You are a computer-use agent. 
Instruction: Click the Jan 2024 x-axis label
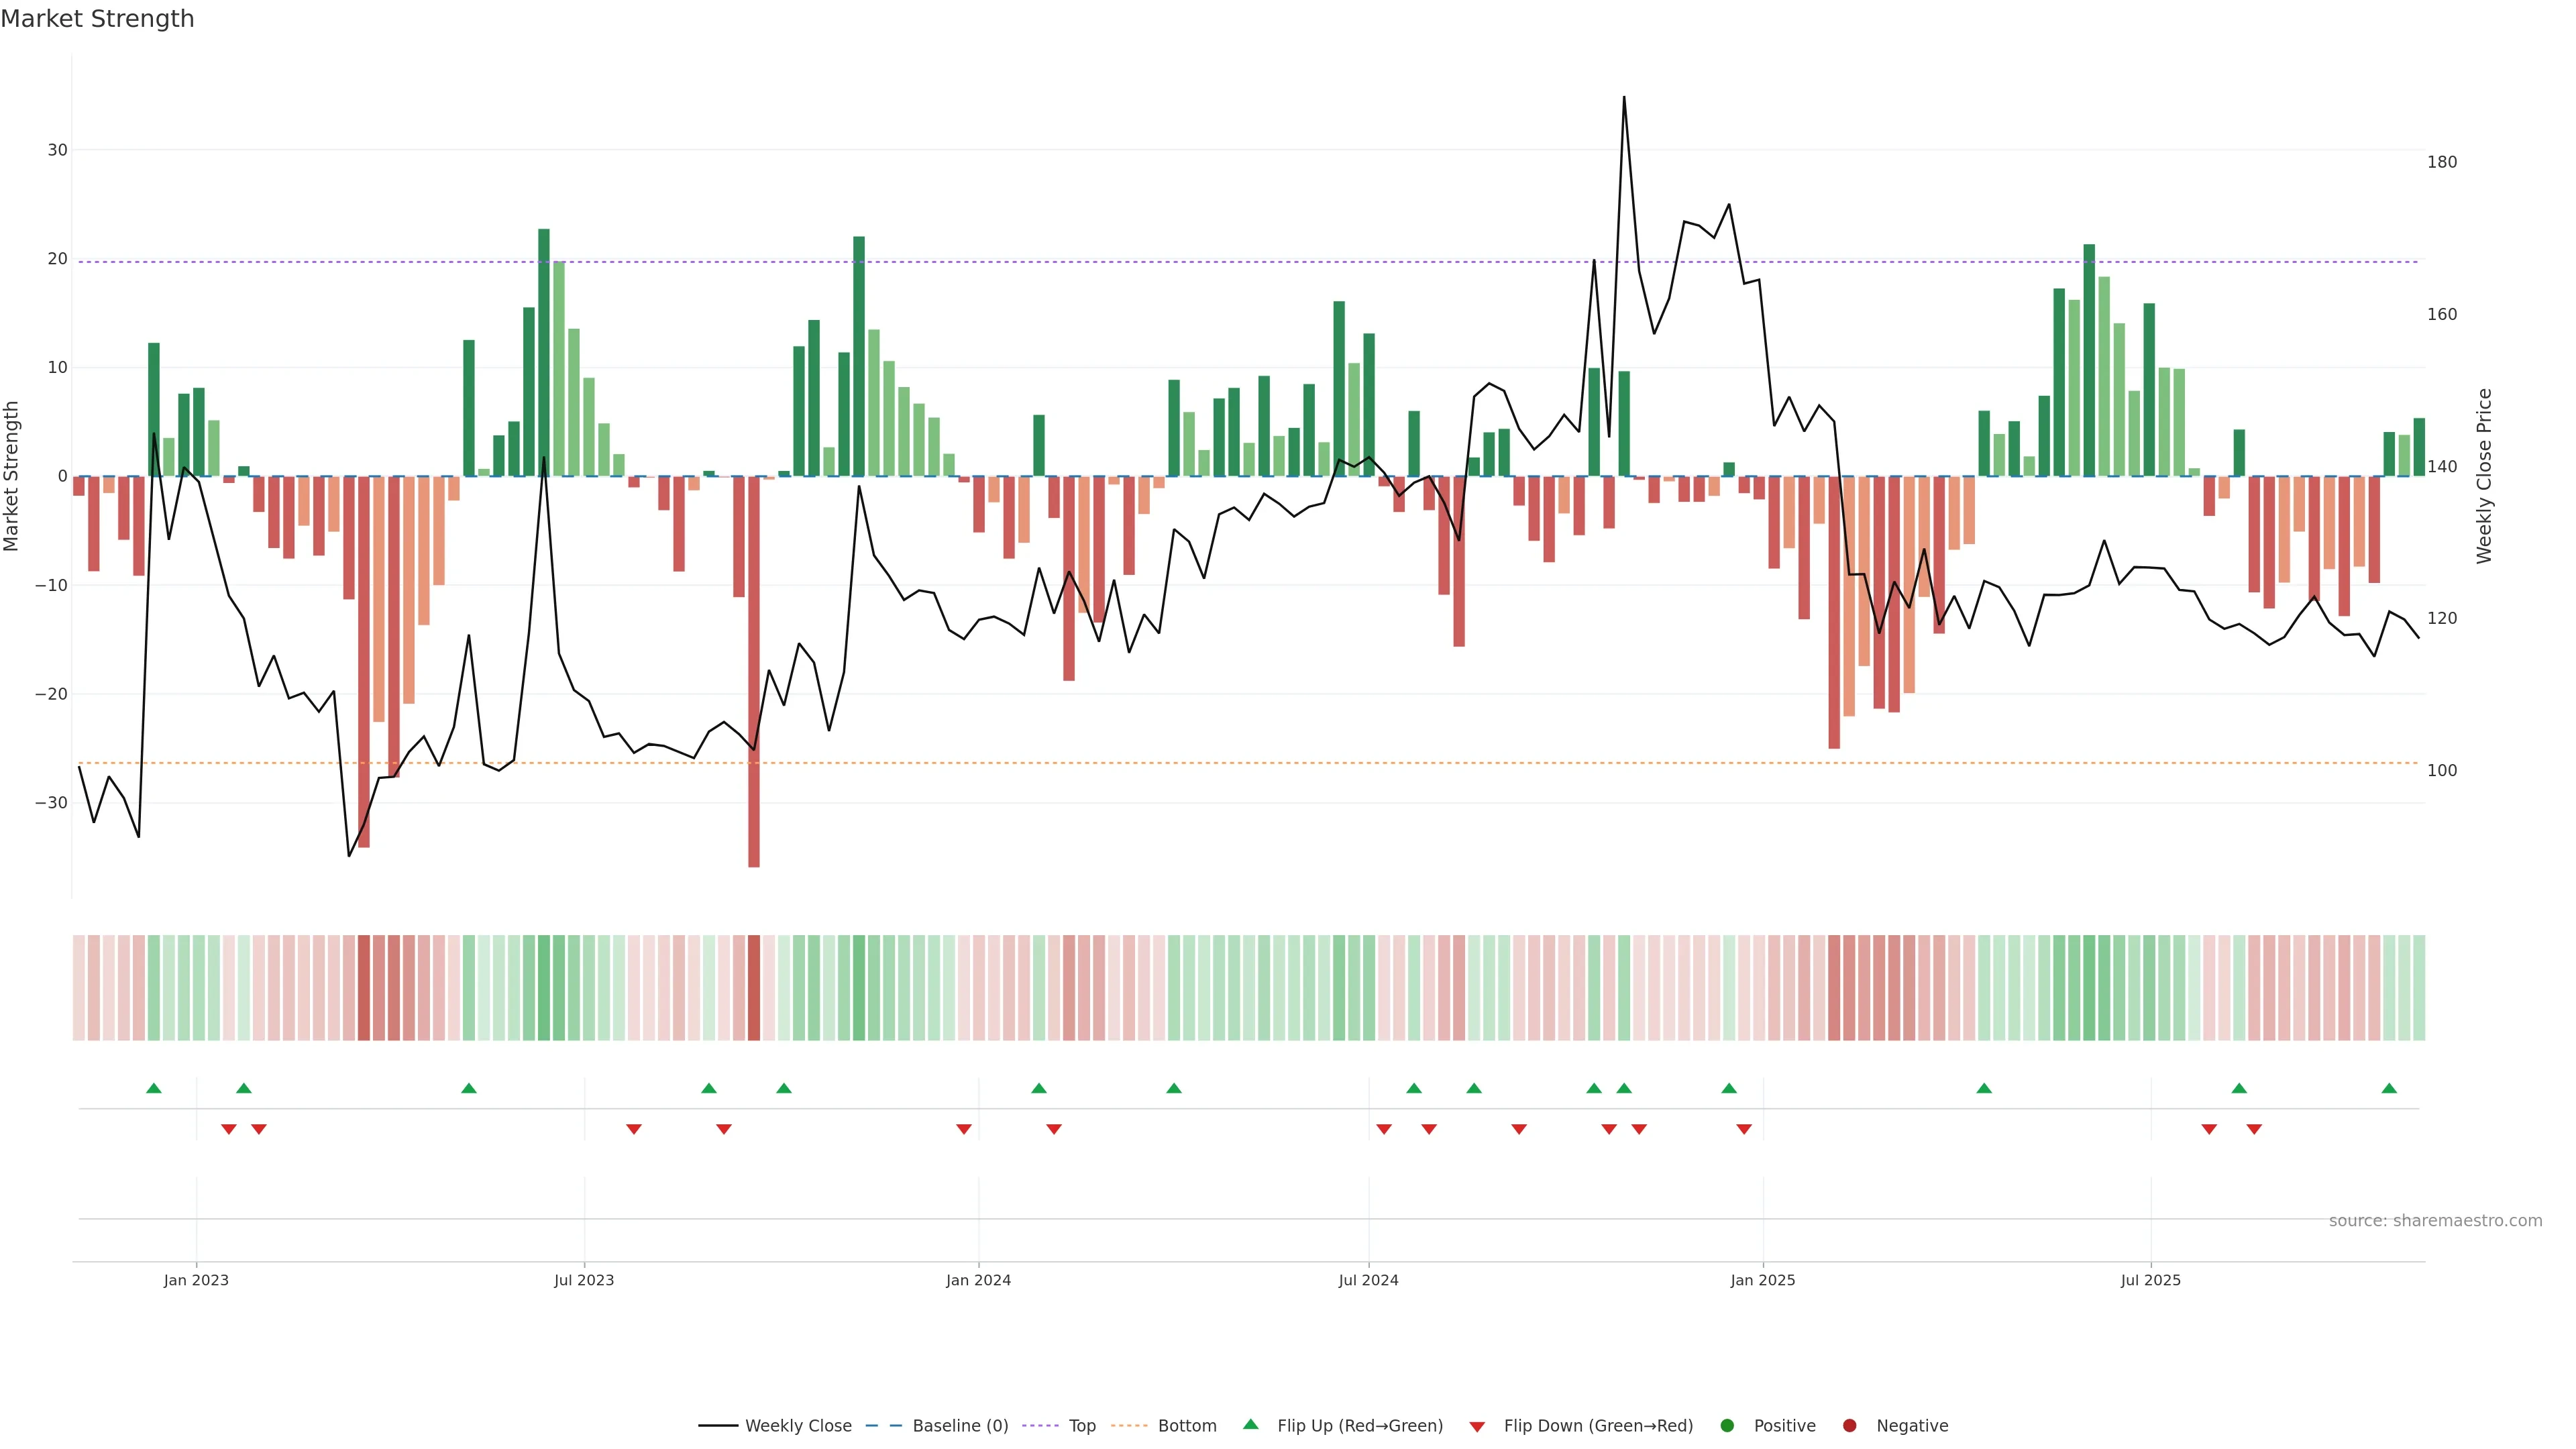[x=978, y=1280]
